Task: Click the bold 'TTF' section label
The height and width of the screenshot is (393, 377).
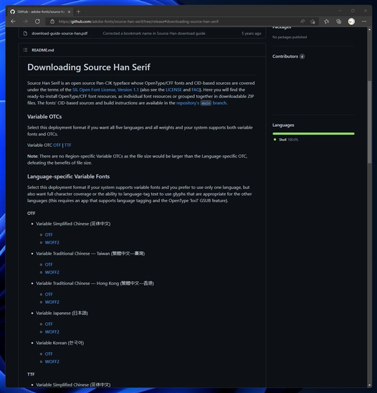Action: pyautogui.click(x=31, y=374)
